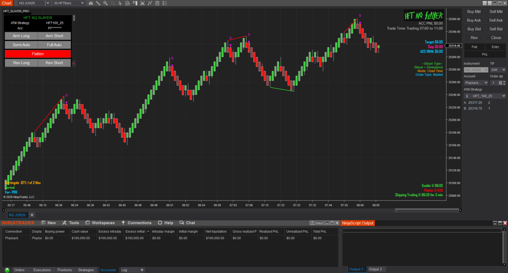Image resolution: width=508 pixels, height=273 pixels.
Task: Select the drawing tools pencil icon
Action: (98, 3)
